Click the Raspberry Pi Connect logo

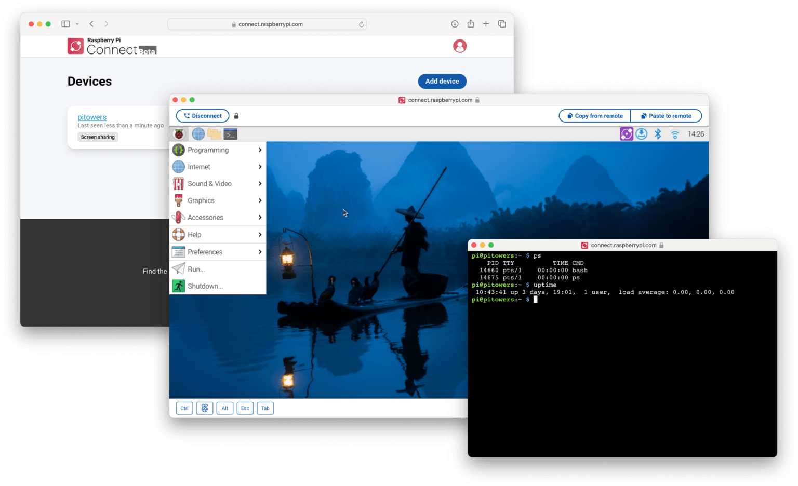click(x=112, y=46)
